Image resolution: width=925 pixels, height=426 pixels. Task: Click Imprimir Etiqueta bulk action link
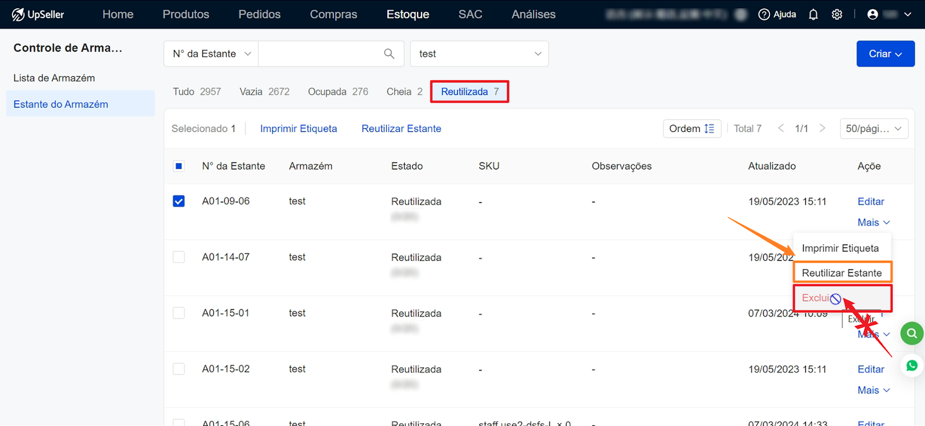click(x=298, y=129)
